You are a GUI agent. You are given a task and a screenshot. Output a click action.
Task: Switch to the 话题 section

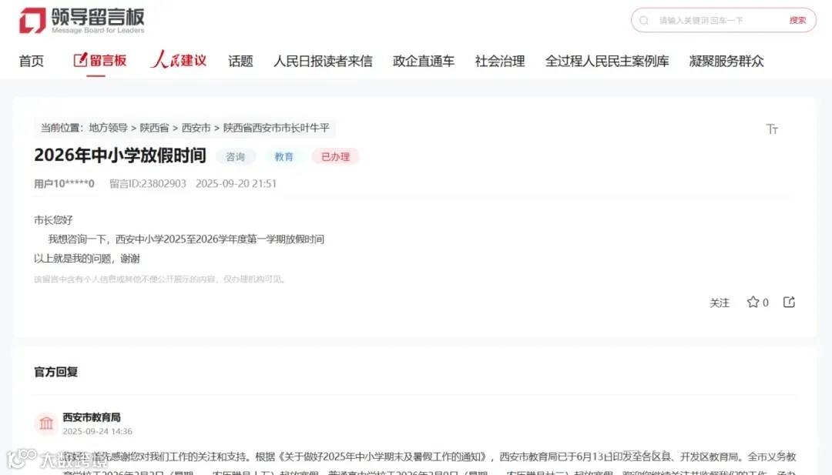240,61
